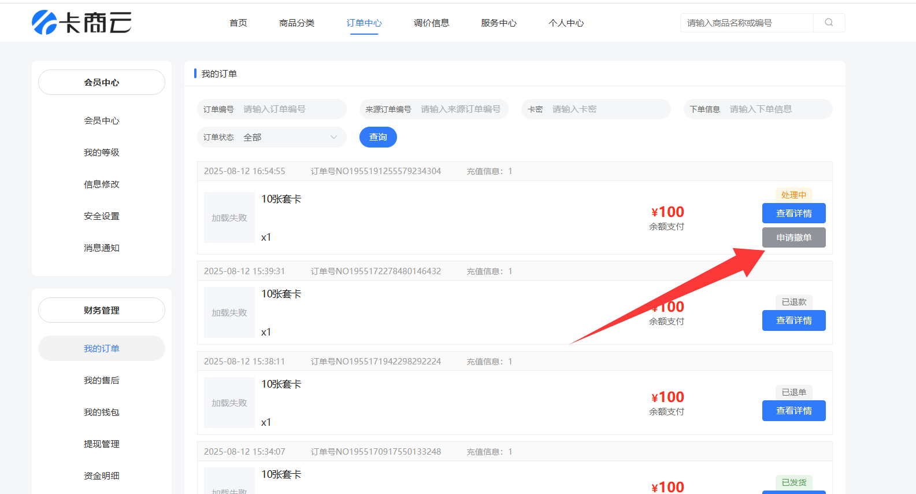Open the 商品分类 menu item
This screenshot has width=916, height=494.
[296, 23]
